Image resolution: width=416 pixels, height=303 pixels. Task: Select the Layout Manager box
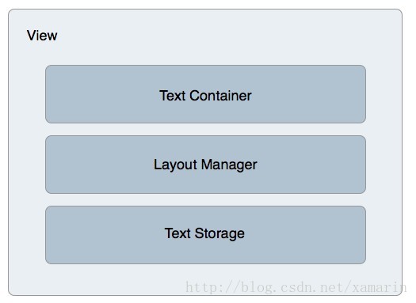point(205,165)
